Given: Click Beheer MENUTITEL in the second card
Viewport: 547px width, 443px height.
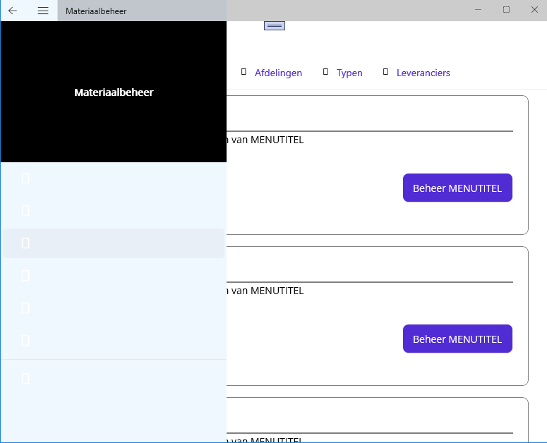Looking at the screenshot, I should 457,339.
